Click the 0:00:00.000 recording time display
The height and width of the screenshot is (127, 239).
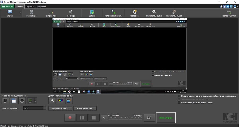click(113, 115)
